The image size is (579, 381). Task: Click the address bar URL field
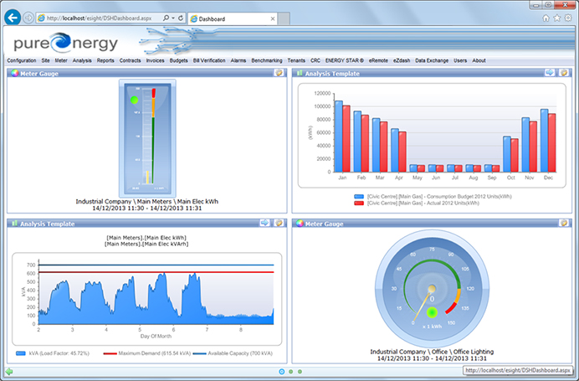(x=100, y=17)
